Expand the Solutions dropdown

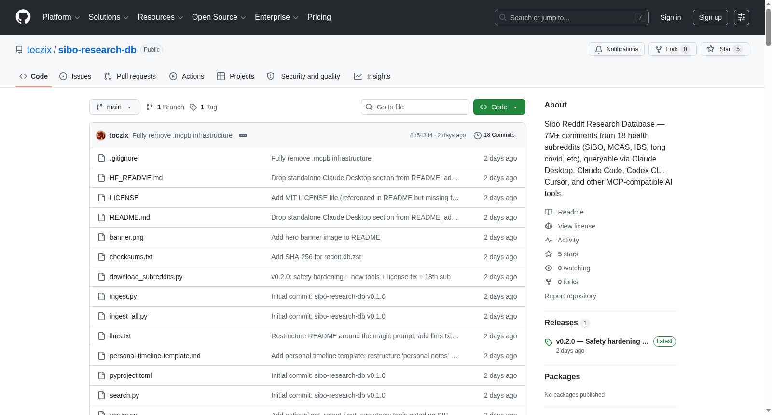(109, 17)
